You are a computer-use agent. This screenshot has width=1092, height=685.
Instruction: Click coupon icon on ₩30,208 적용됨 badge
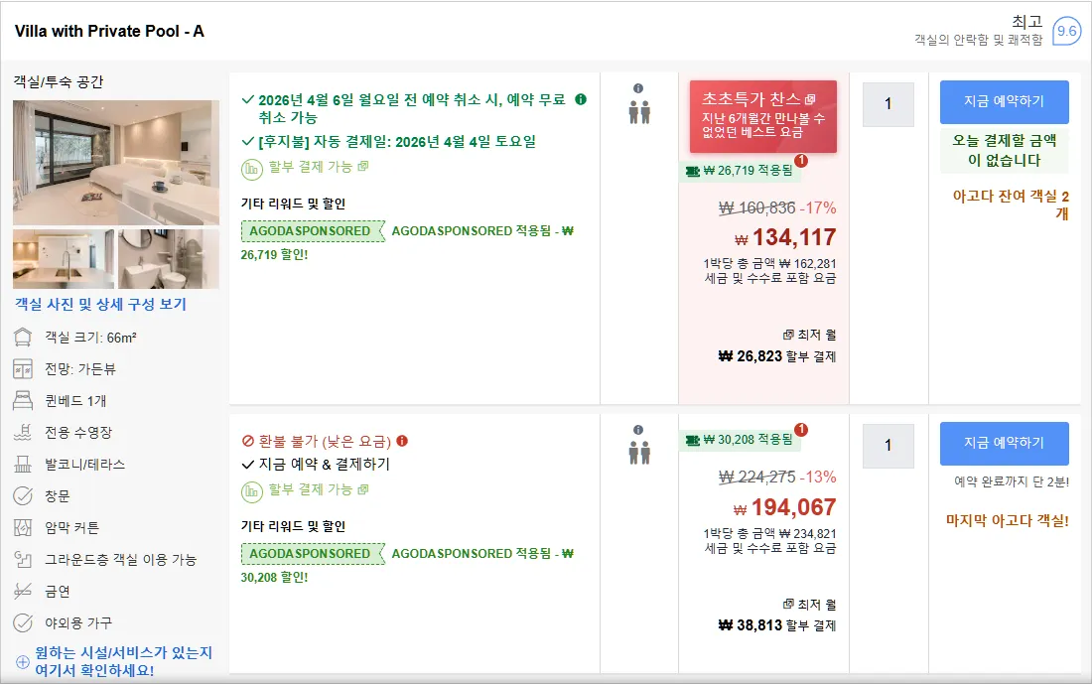693,440
